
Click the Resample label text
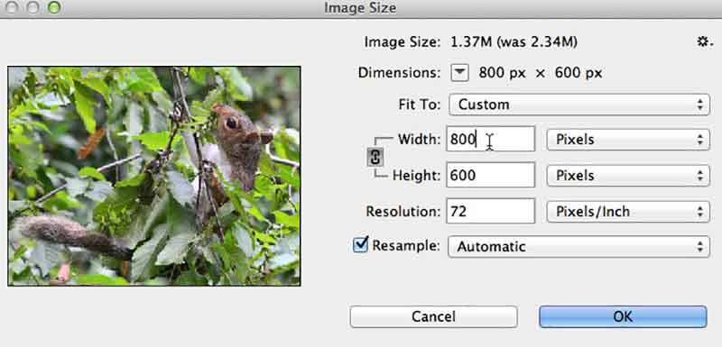tap(405, 245)
